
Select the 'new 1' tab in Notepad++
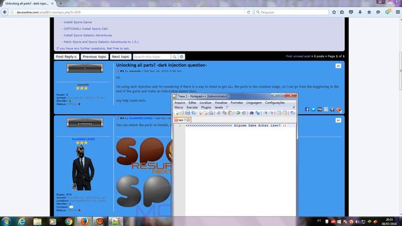coord(182,120)
